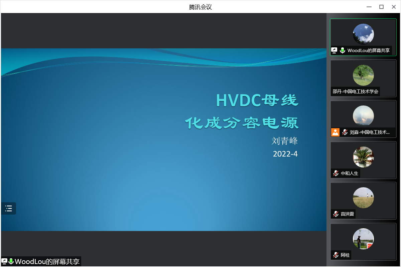Click the 邵丹-中国电工技术学会 name label
Viewport: 401px width, 267px height.
356,91
